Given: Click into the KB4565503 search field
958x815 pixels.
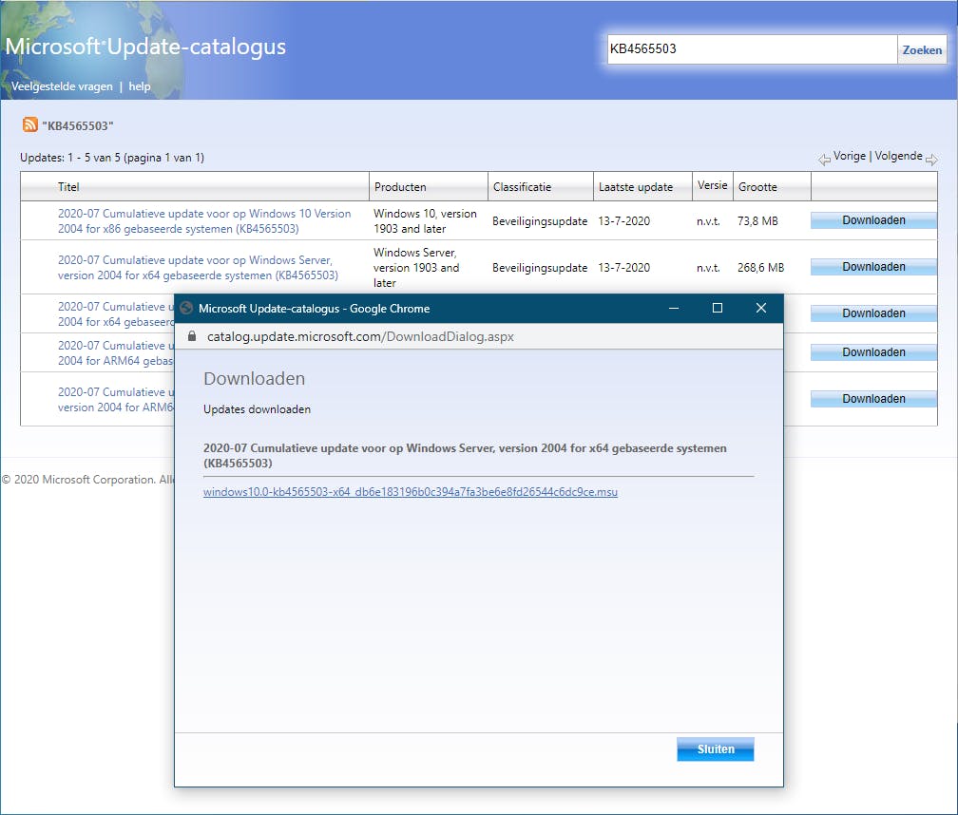Looking at the screenshot, I should pyautogui.click(x=752, y=49).
